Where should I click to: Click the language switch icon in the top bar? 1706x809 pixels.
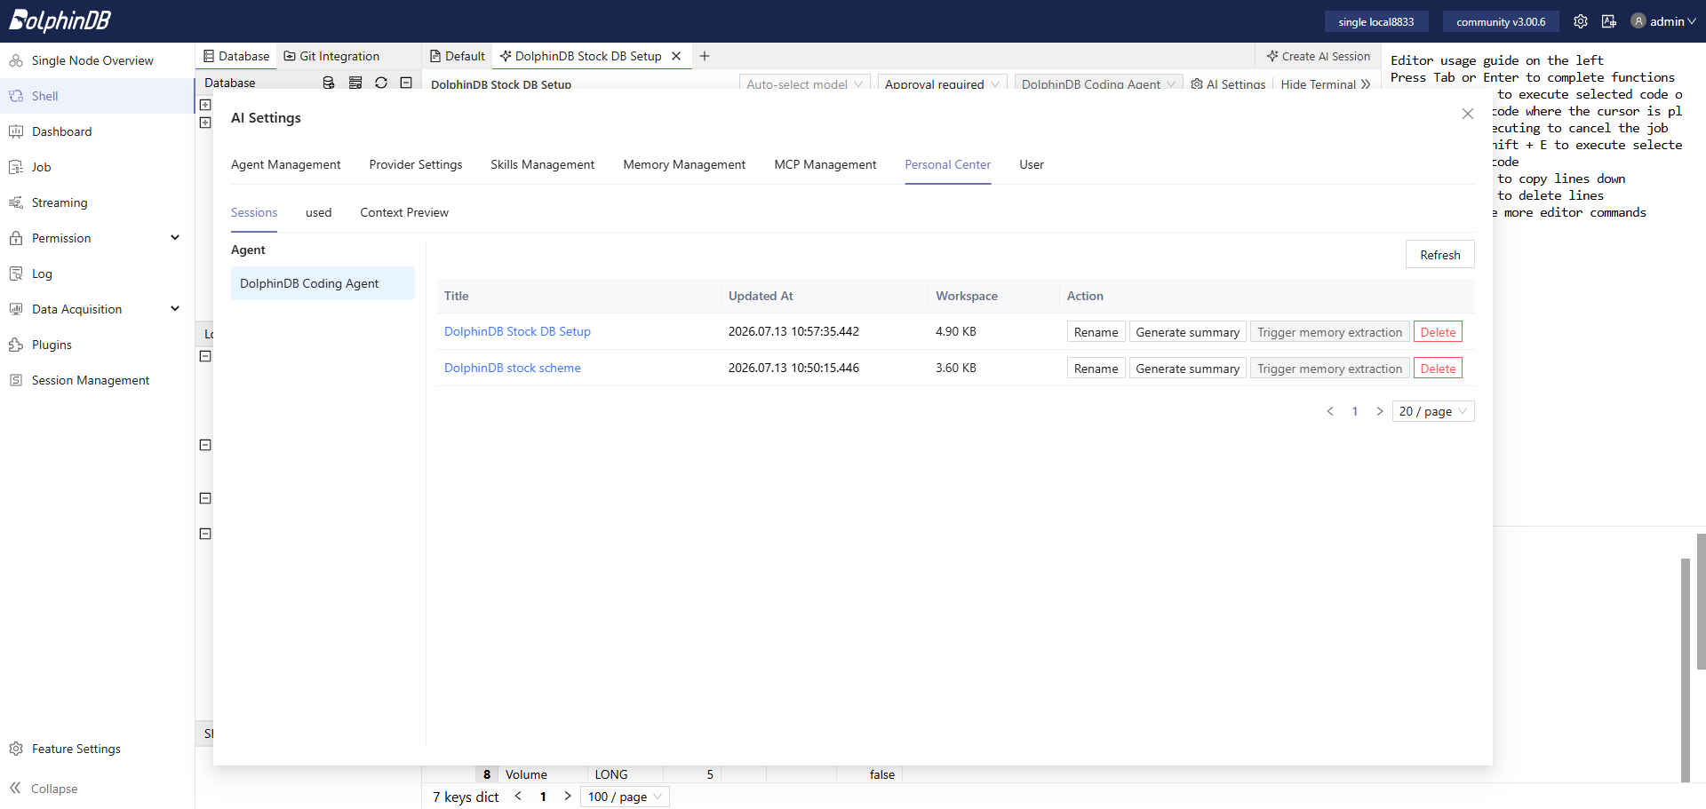(x=1609, y=21)
